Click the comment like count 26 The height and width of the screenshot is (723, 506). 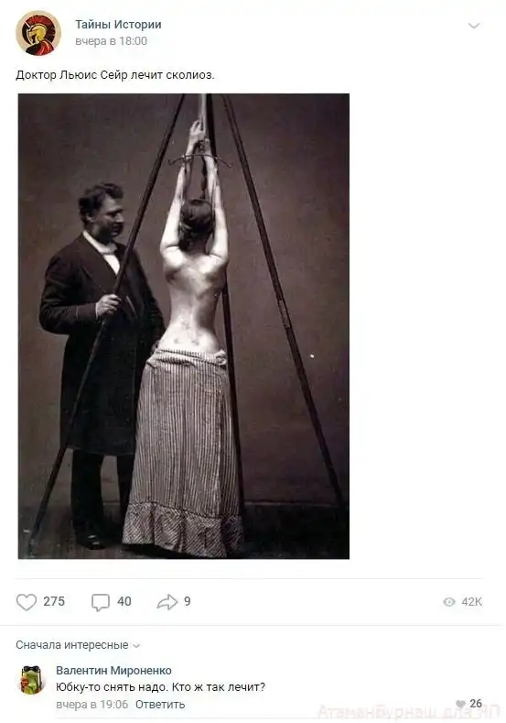pos(476,703)
